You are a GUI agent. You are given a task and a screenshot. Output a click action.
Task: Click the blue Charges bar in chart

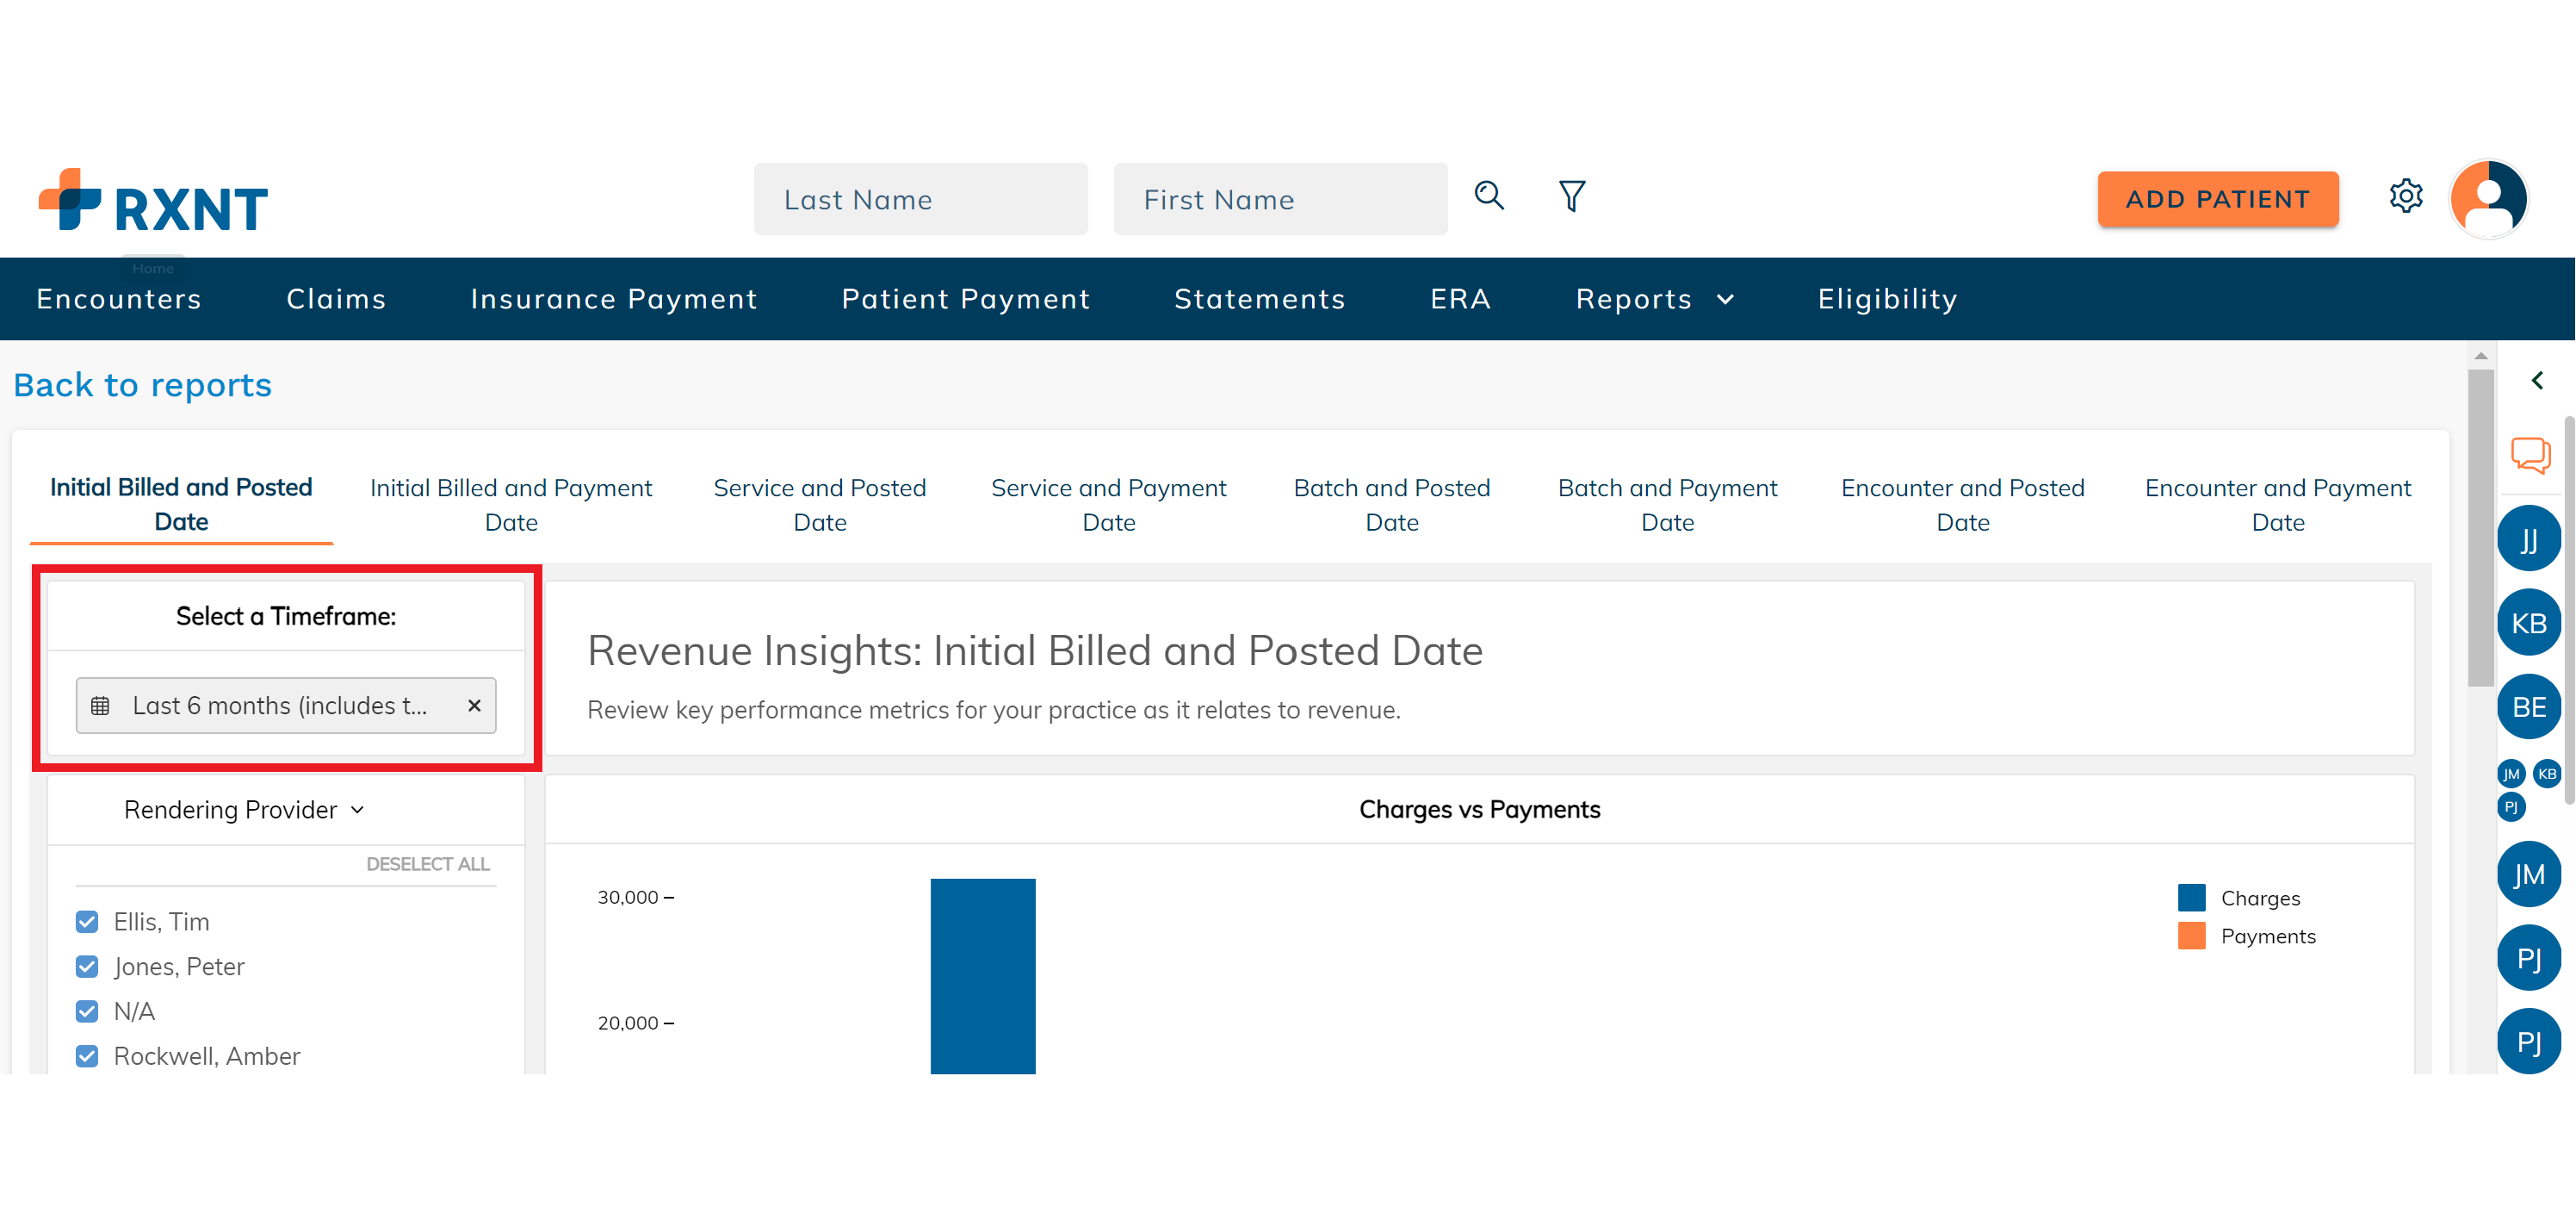[x=983, y=977]
